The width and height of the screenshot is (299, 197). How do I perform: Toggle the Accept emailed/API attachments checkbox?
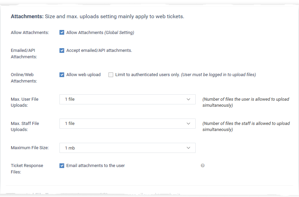point(62,51)
